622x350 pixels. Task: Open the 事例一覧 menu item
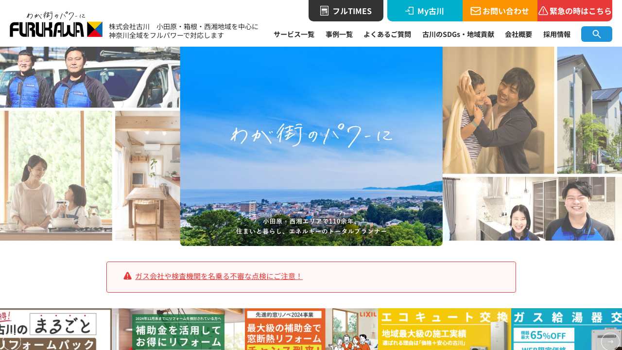tap(339, 34)
